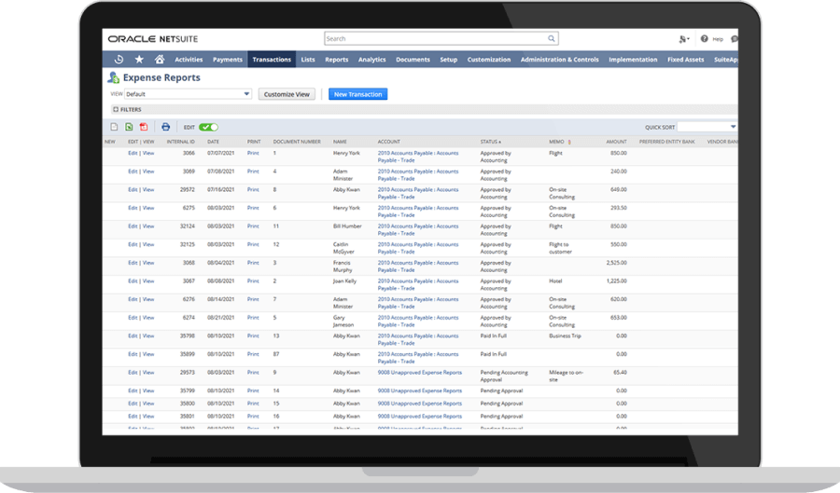Viewport: 840px width, 493px height.
Task: Open the Activities menu
Action: (189, 60)
